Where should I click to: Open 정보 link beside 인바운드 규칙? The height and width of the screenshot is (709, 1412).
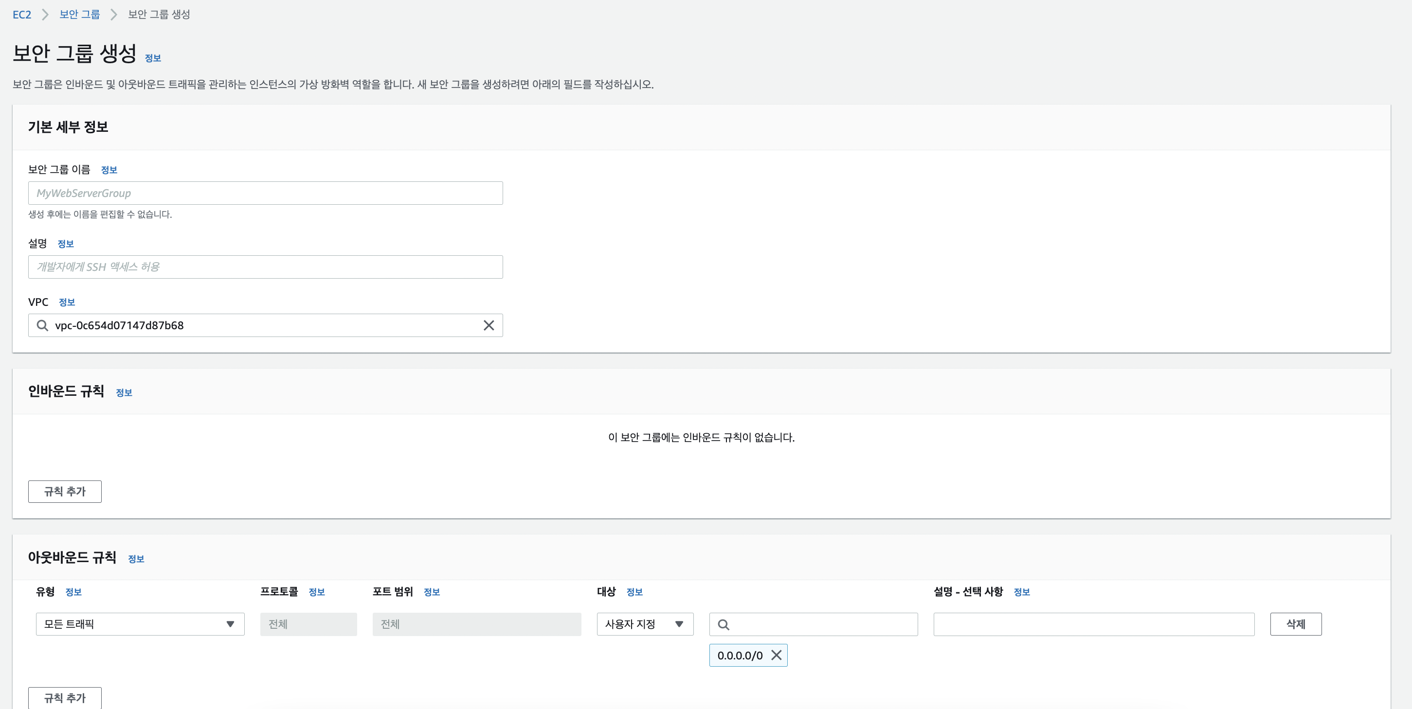(x=124, y=393)
